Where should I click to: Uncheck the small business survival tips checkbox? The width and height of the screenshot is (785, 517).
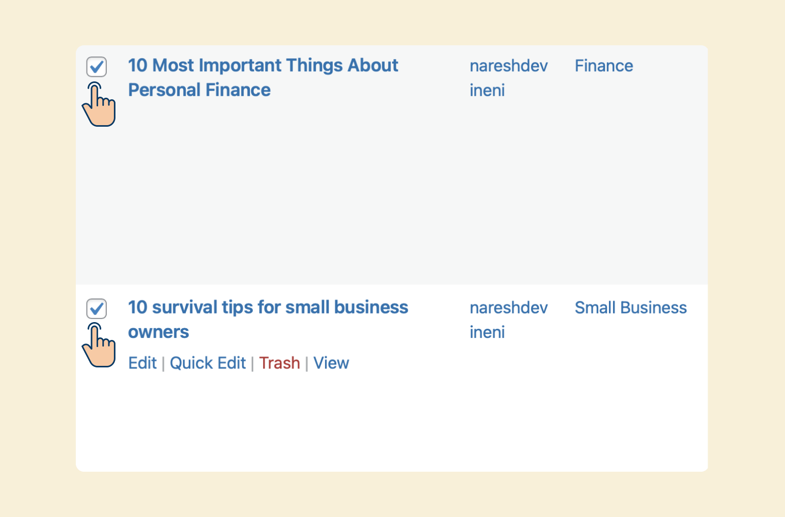coord(96,308)
